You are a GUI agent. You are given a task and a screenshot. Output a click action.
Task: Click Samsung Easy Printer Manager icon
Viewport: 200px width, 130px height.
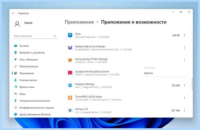click(x=70, y=60)
